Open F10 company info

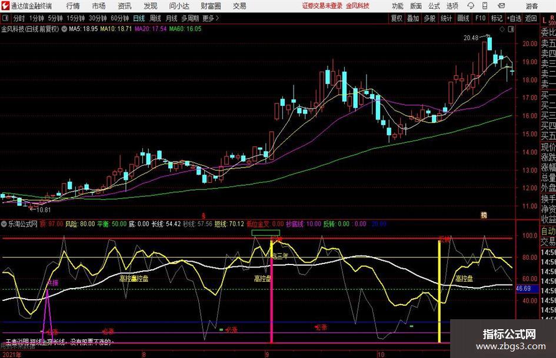[x=480, y=18]
